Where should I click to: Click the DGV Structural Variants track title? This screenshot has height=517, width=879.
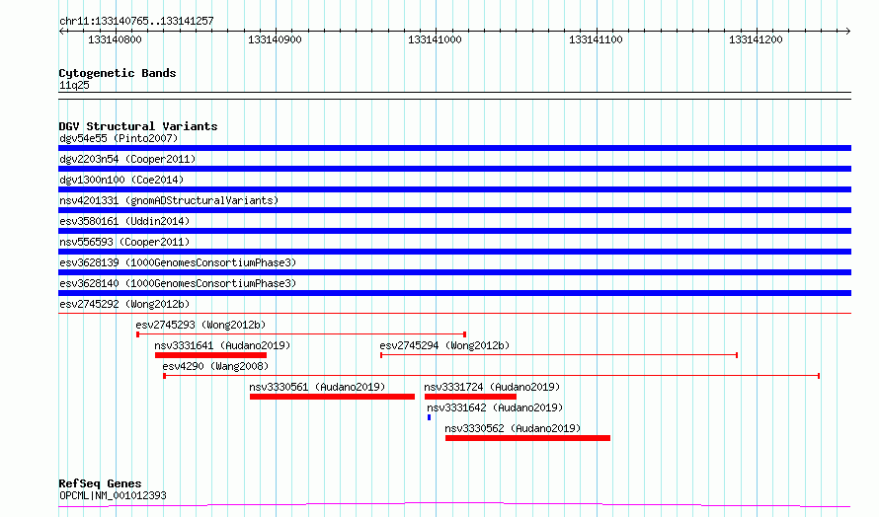pos(138,126)
